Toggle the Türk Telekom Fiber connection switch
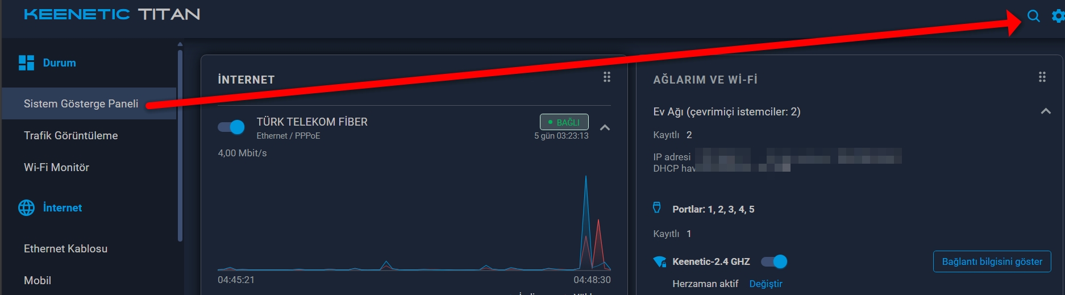Image resolution: width=1065 pixels, height=295 pixels. pos(231,127)
